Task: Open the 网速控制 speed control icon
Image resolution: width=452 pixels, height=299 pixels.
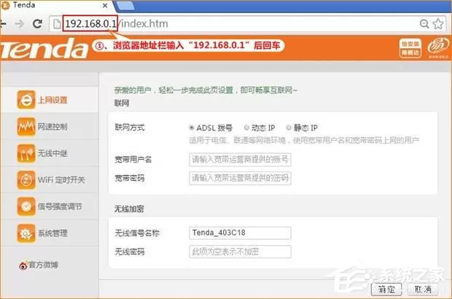Action: [26, 127]
